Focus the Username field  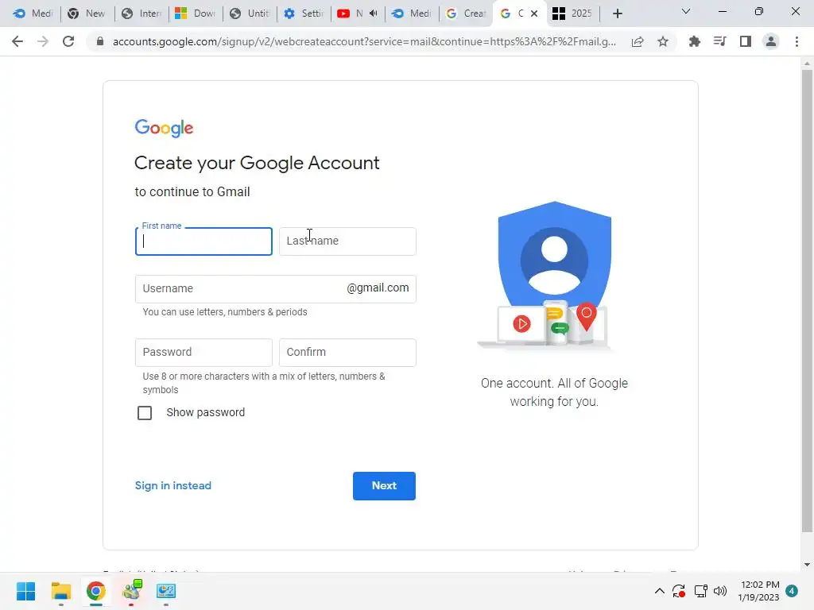pos(276,289)
